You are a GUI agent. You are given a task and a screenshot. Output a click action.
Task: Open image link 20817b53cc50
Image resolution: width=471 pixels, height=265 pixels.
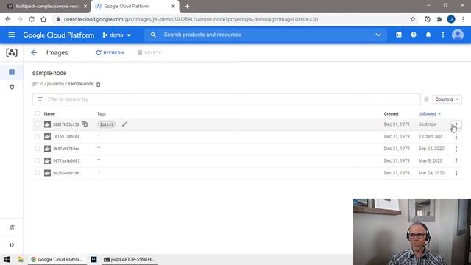pos(66,124)
